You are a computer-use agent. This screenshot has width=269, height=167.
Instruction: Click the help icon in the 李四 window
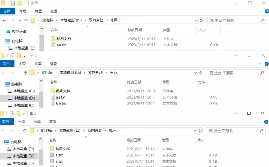[267, 12]
